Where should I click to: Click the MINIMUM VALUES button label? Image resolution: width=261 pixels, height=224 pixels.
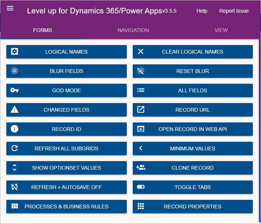tap(193, 148)
